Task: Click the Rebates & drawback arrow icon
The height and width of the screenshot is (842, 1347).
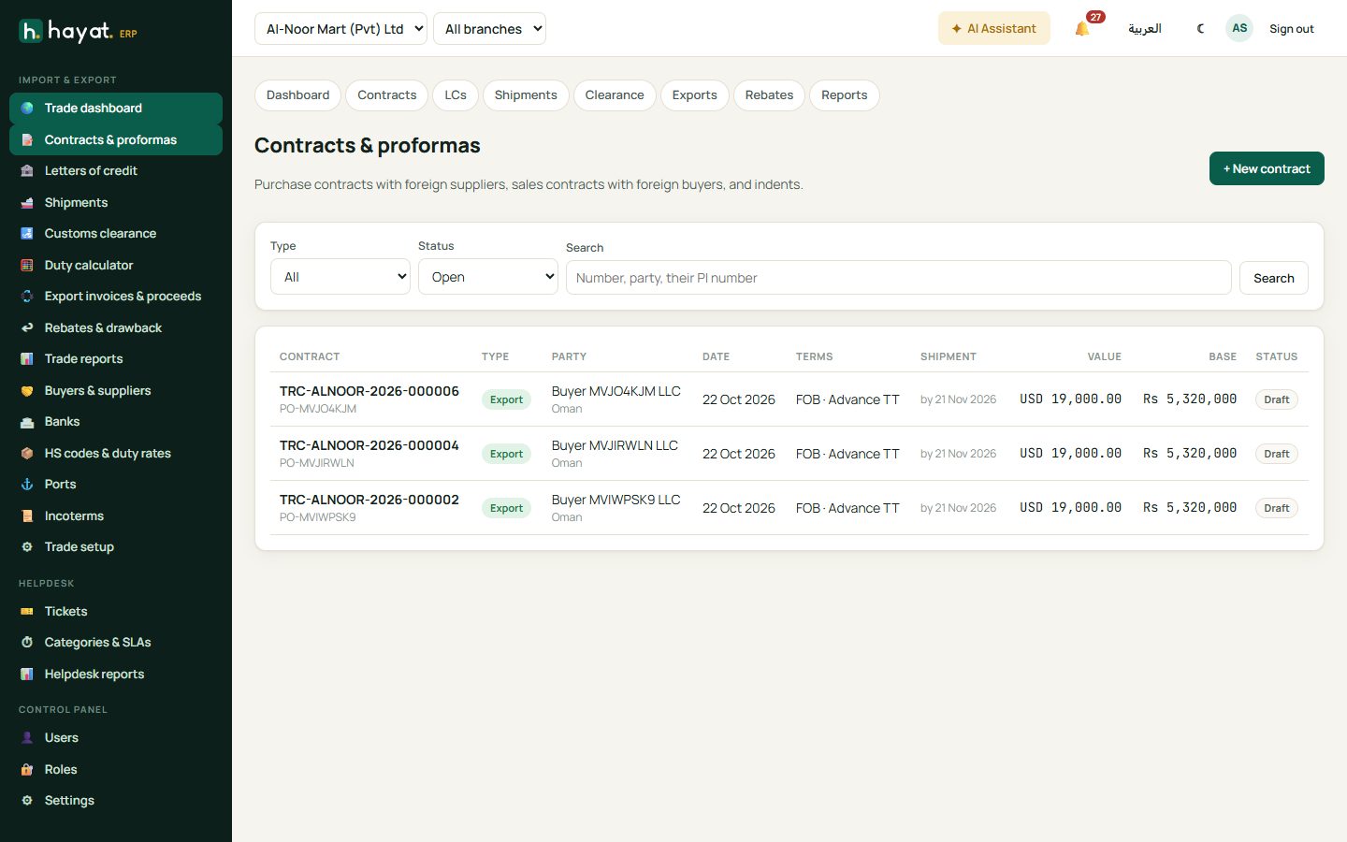Action: click(27, 328)
